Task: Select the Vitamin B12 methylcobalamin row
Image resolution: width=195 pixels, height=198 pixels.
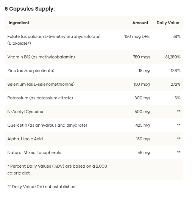Action: tap(94, 57)
